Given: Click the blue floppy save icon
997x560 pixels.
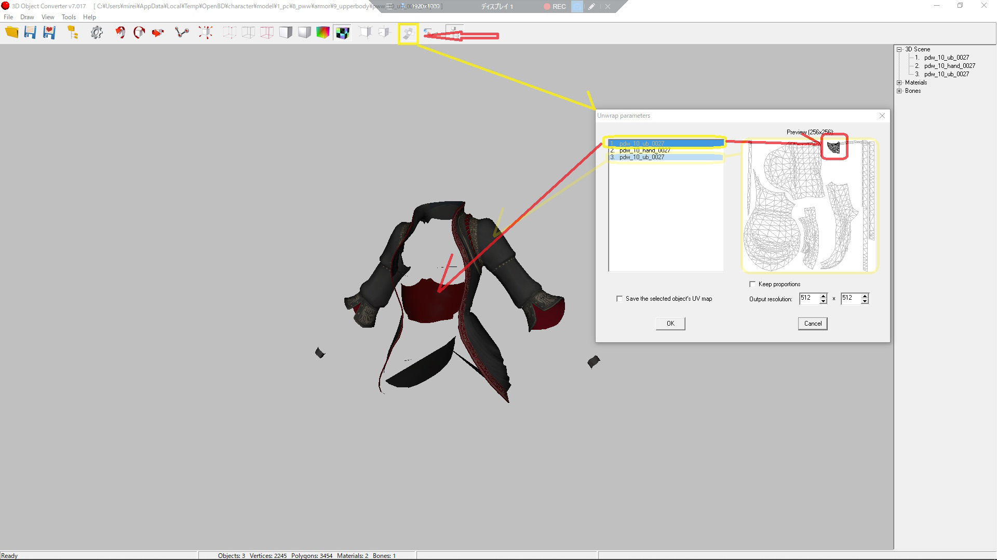Looking at the screenshot, I should click(30, 33).
